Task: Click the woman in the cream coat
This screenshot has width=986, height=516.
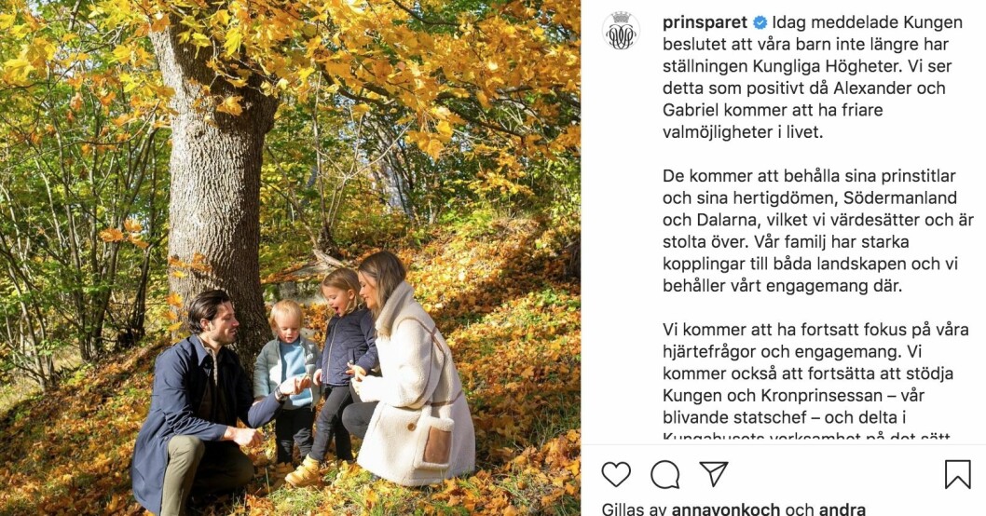Action: pos(409,371)
